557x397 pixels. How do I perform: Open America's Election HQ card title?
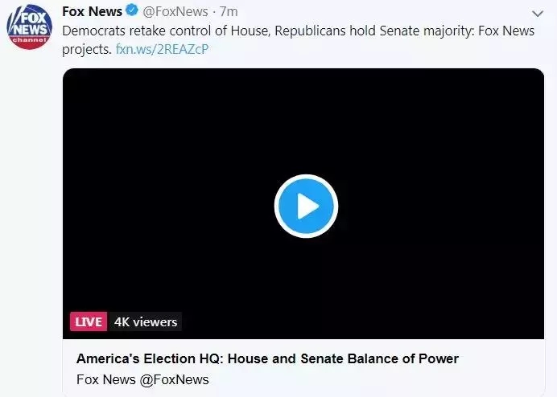click(x=267, y=358)
